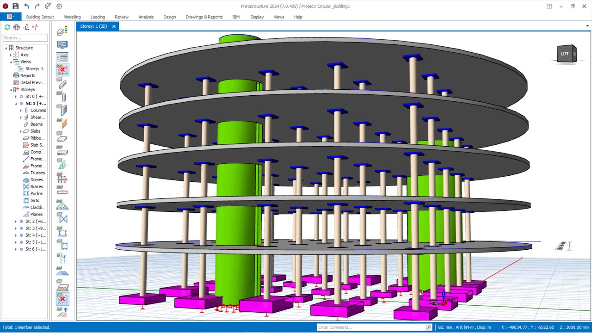The image size is (592, 333).
Task: Click the Search field in tree panel
Action: [x=25, y=38]
